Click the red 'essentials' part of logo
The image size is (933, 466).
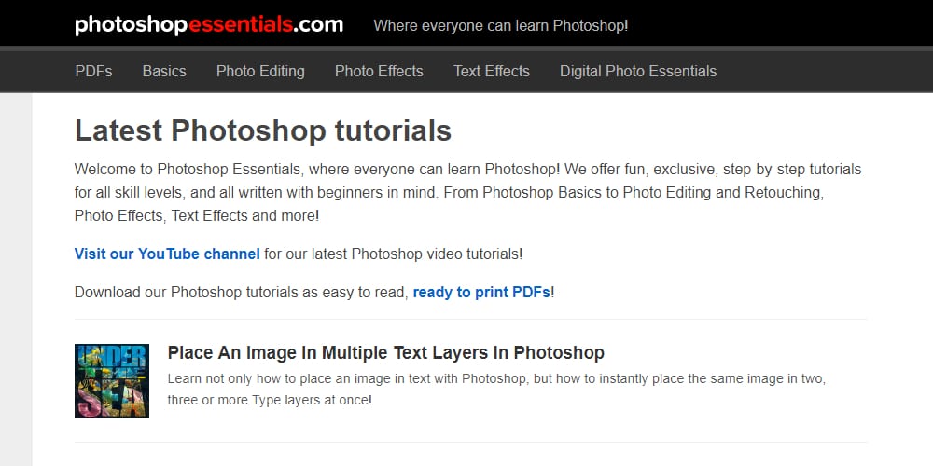(241, 25)
